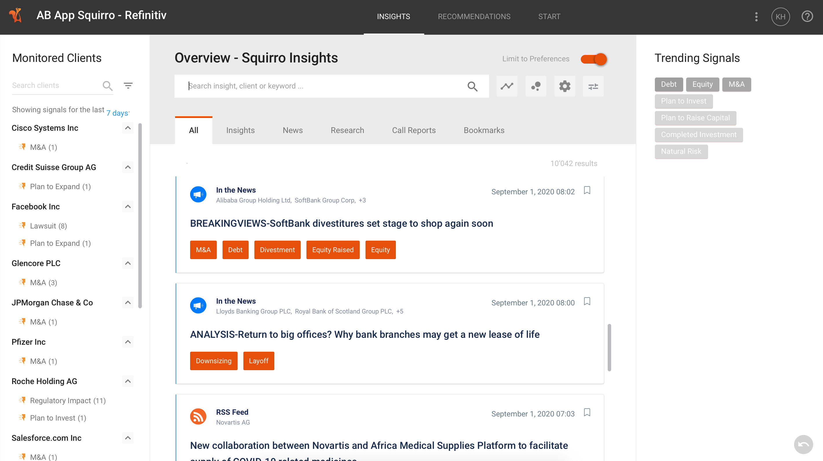Screen dimensions: 823x461
Task: Click the Divestment tag on SoftBank article
Action: 277,250
